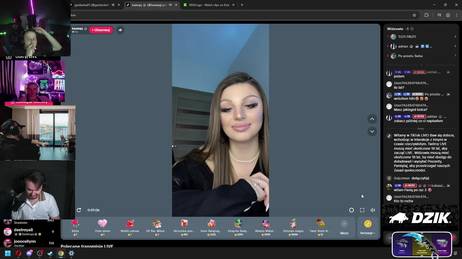This screenshot has height=259, width=462.
Task: Pick the Elf Św. Mikoł... gift
Action: tap(157, 227)
